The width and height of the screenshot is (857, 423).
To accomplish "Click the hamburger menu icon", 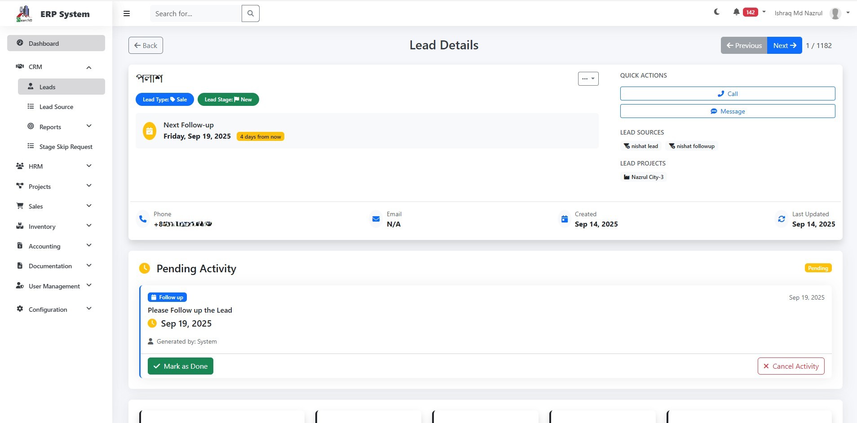I will coord(127,13).
